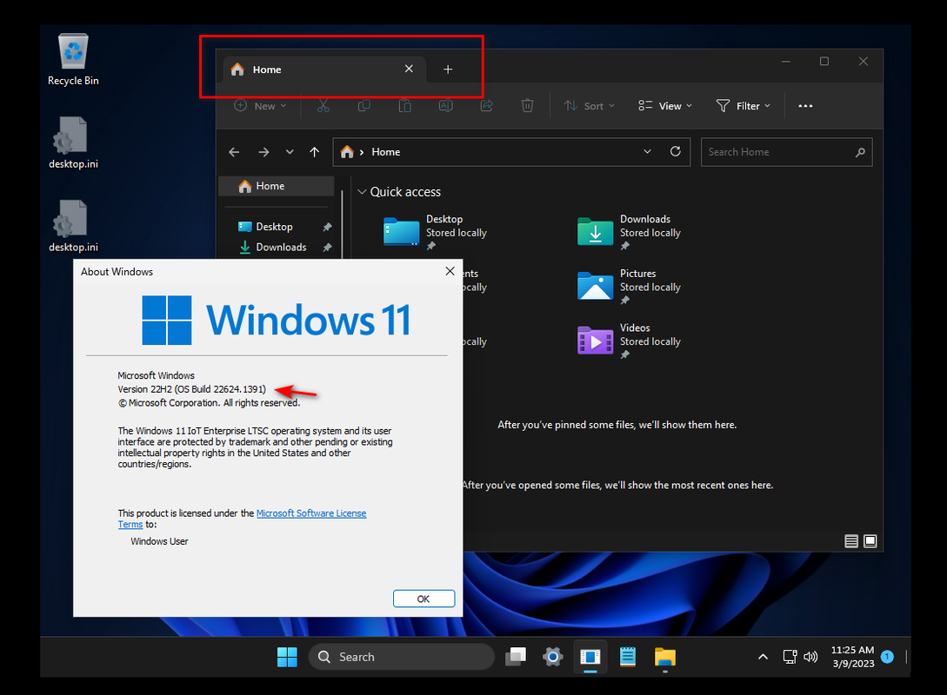The image size is (947, 695).
Task: Open the Videos folder in Quick access
Action: pos(630,341)
